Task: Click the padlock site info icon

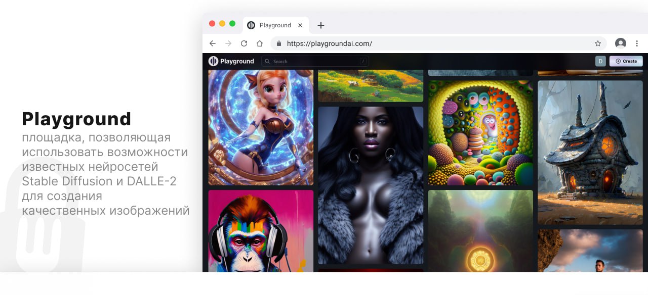Action: 279,43
